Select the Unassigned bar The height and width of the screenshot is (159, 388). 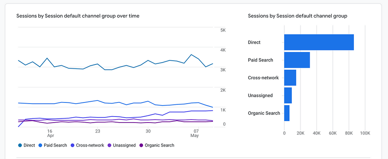click(x=288, y=96)
